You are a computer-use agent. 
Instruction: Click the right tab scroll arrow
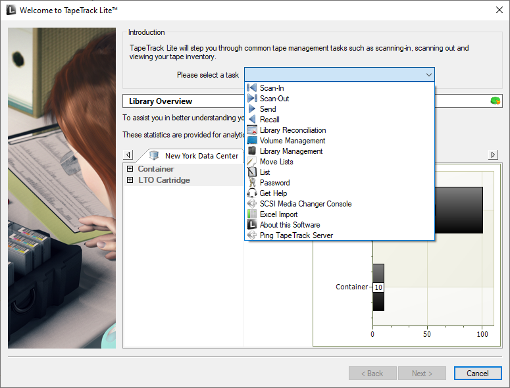pos(493,155)
